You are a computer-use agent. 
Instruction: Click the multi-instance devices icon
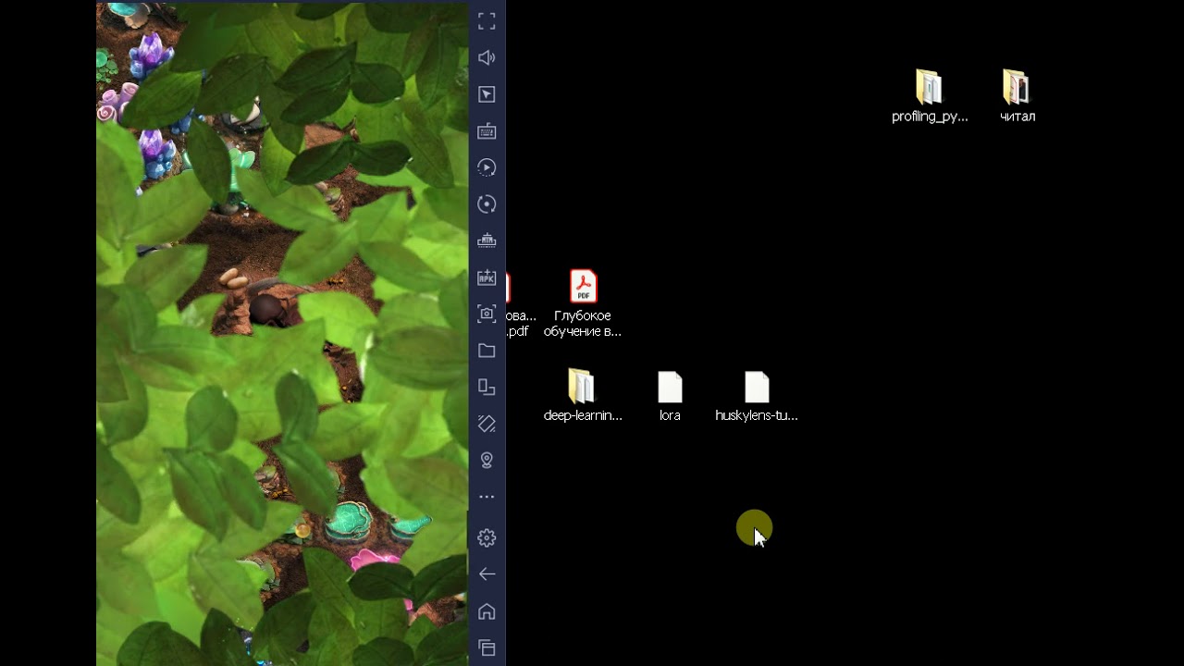coord(487,387)
